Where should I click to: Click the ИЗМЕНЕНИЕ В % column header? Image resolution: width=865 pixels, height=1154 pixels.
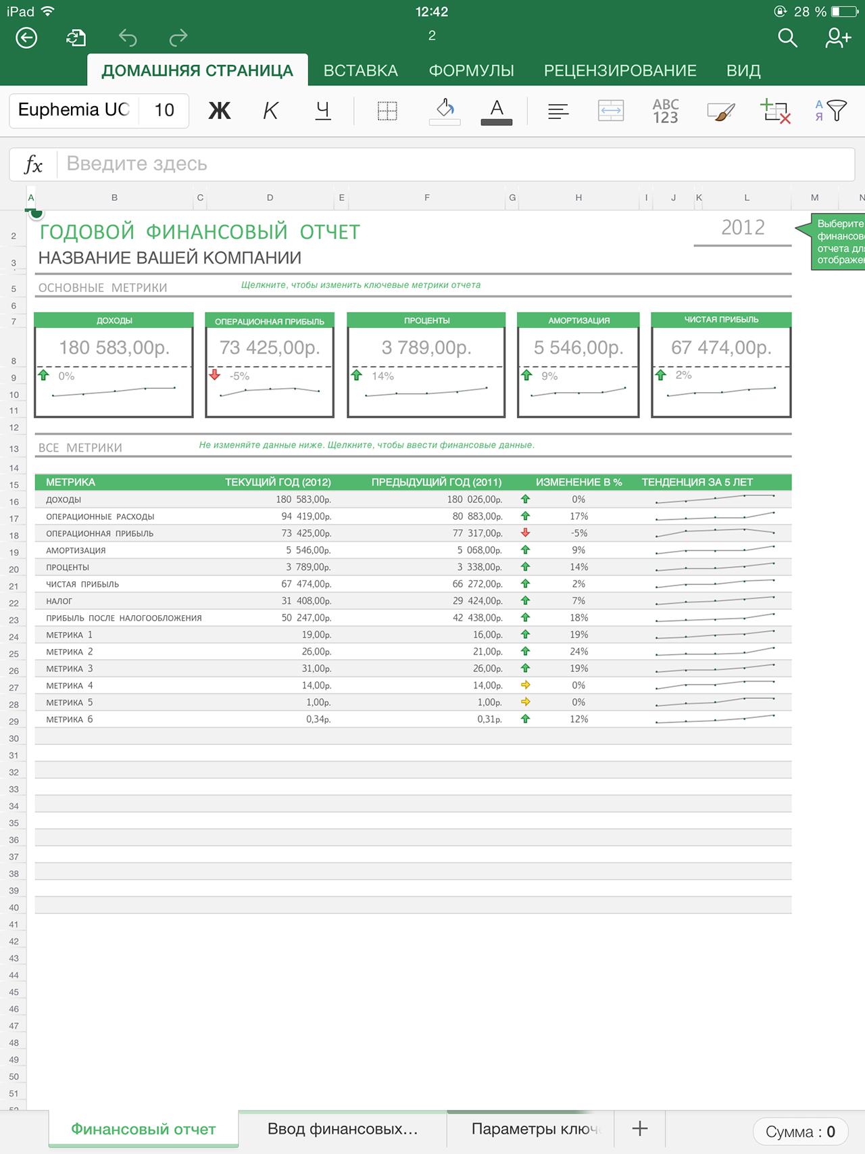578,482
